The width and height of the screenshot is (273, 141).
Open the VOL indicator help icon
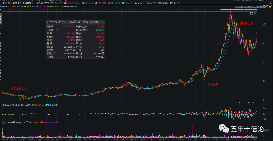(4, 122)
